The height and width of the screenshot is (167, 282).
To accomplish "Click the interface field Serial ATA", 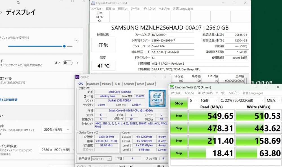I will coord(173,46).
